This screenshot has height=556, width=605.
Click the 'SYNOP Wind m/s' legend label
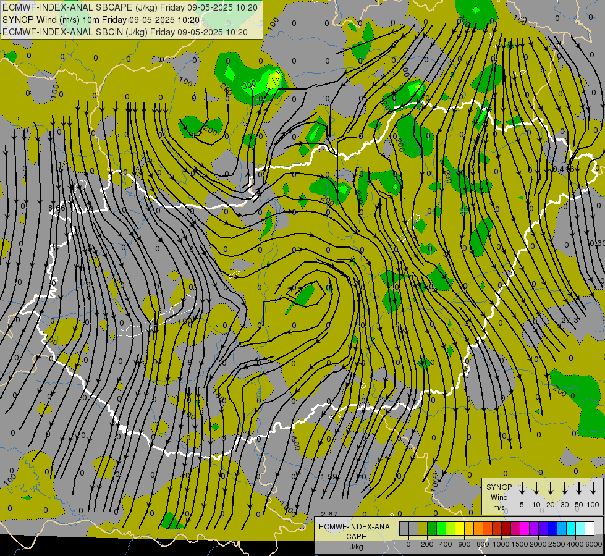click(x=499, y=497)
